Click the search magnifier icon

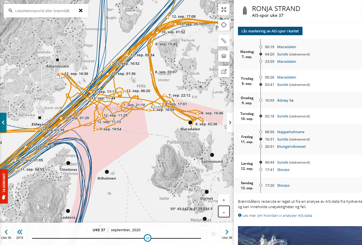(x=10, y=11)
